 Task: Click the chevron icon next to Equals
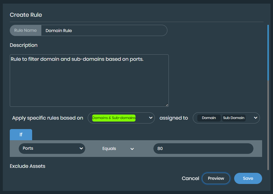(x=132, y=149)
